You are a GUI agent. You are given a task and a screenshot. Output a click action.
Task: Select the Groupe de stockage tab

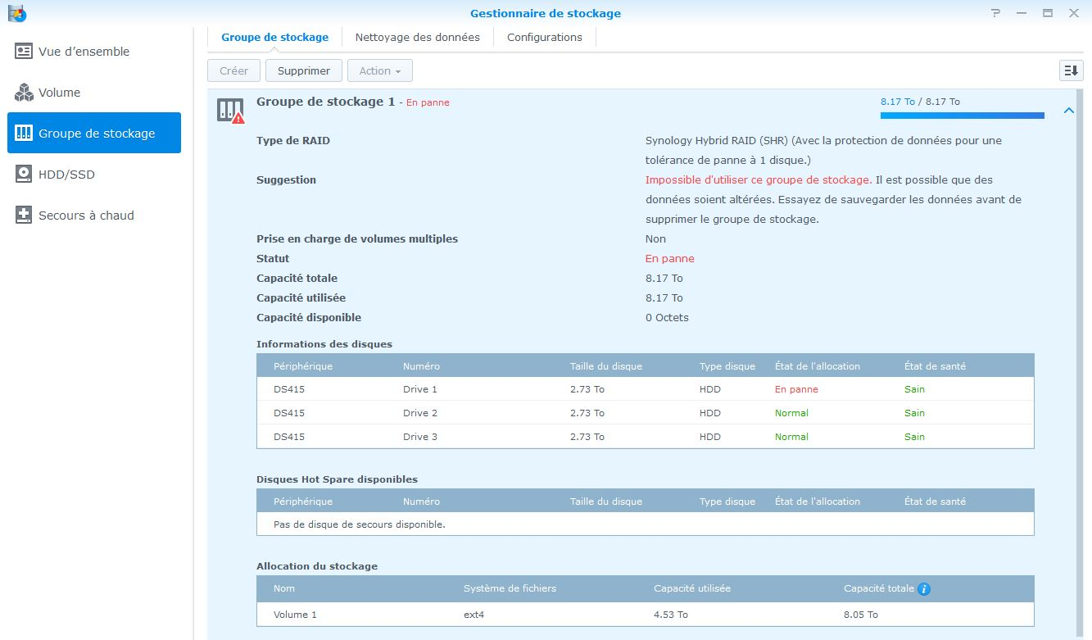(x=274, y=37)
